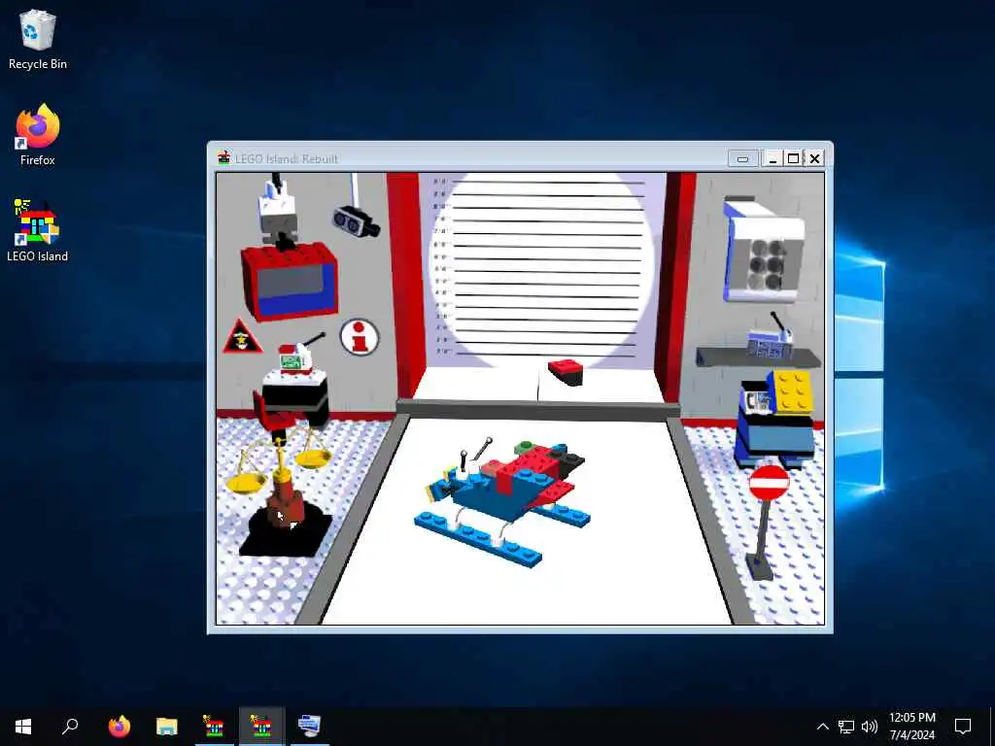Close the LEGO Island: Rebuilt window
The image size is (995, 746).
pyautogui.click(x=815, y=158)
